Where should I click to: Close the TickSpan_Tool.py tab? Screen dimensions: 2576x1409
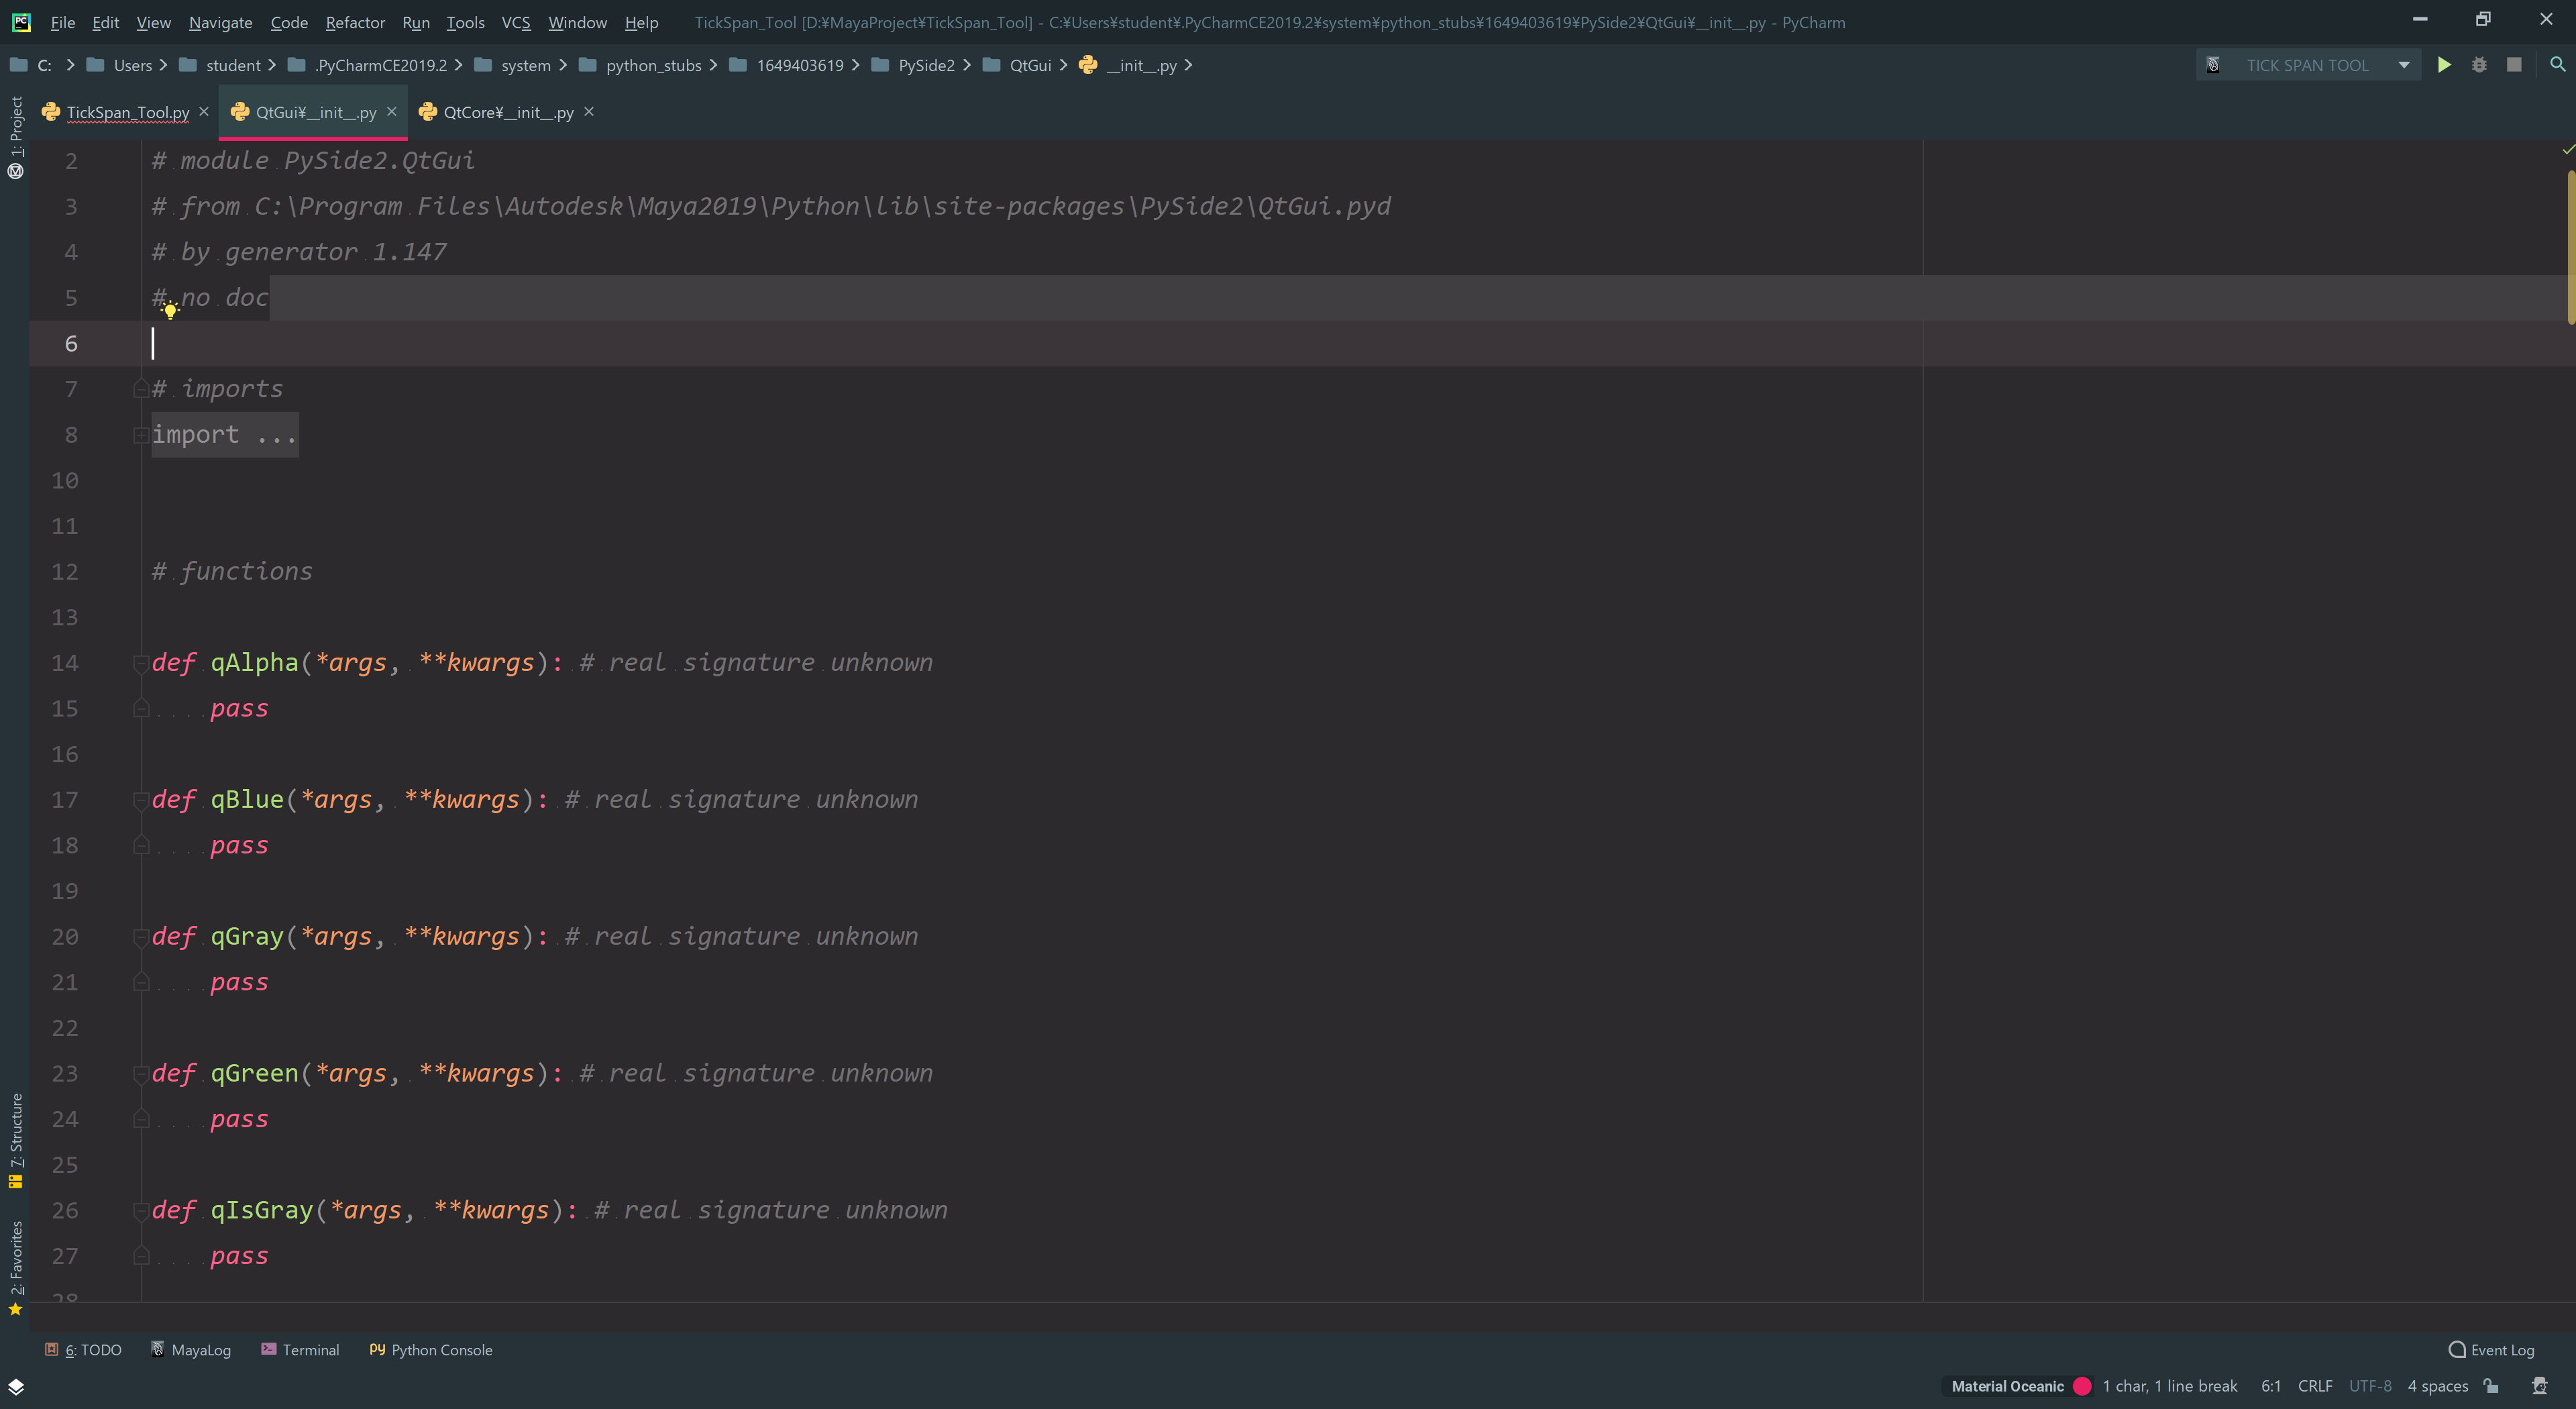click(x=204, y=111)
